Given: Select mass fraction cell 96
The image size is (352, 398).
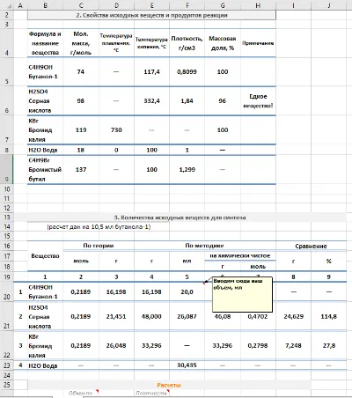Looking at the screenshot, I should [223, 100].
